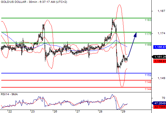Select the 1175 resistance level label
This screenshot has width=166, height=113.
coord(148,34)
